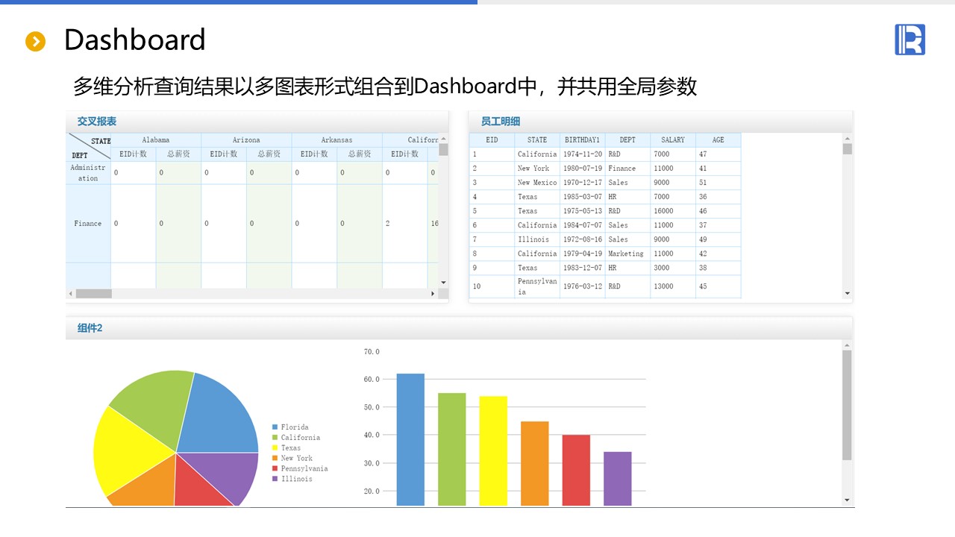Click the Finance row header in cross table
This screenshot has width=955, height=537.
[88, 224]
